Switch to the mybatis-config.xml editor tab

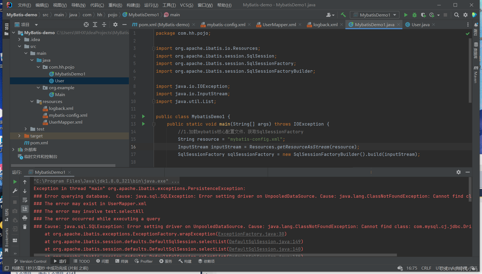coord(226,25)
